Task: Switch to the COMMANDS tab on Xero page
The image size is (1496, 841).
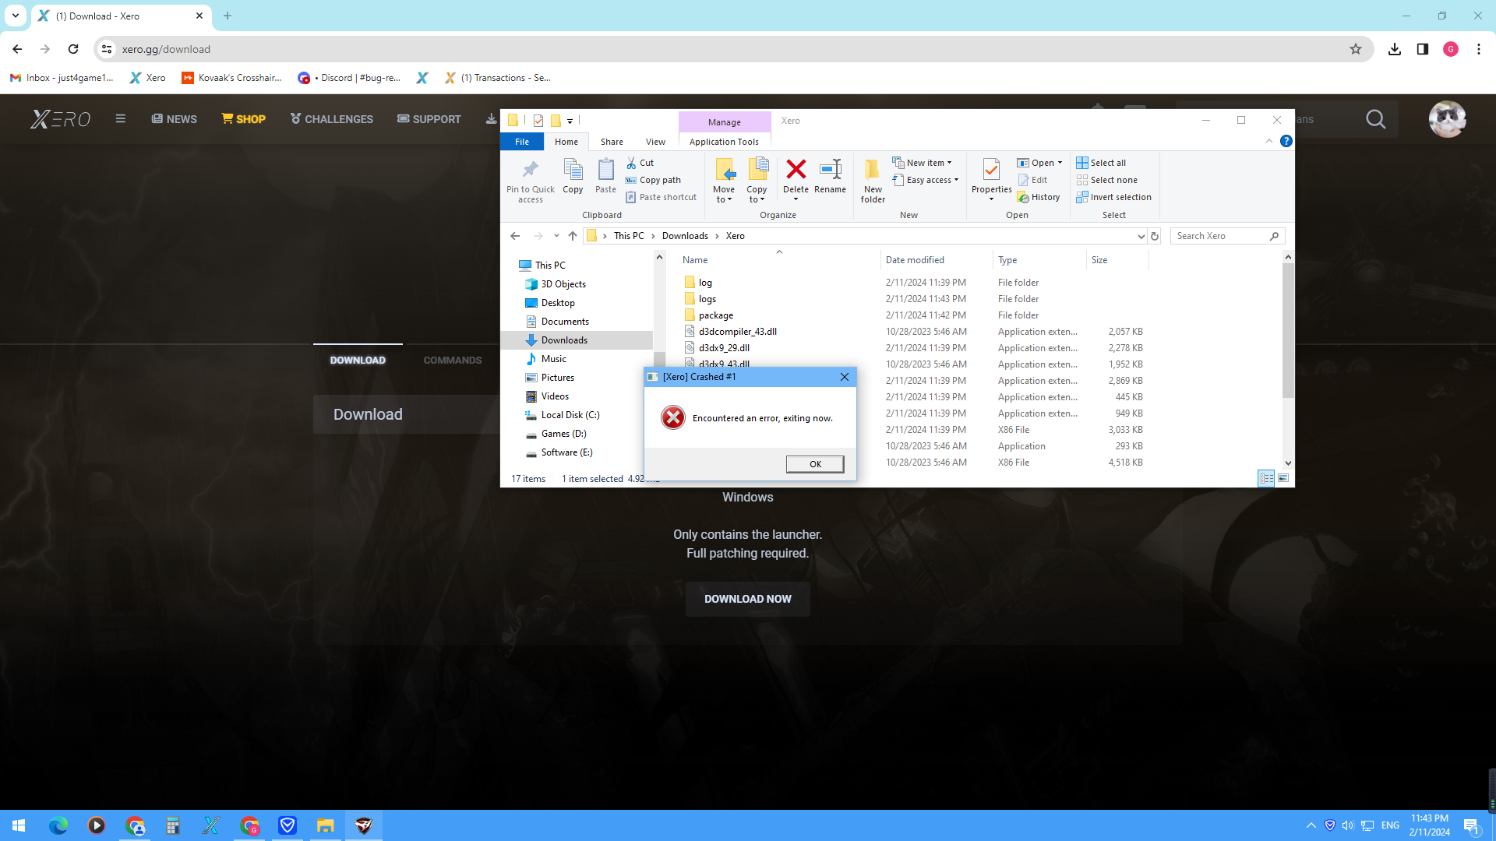Action: click(x=453, y=360)
